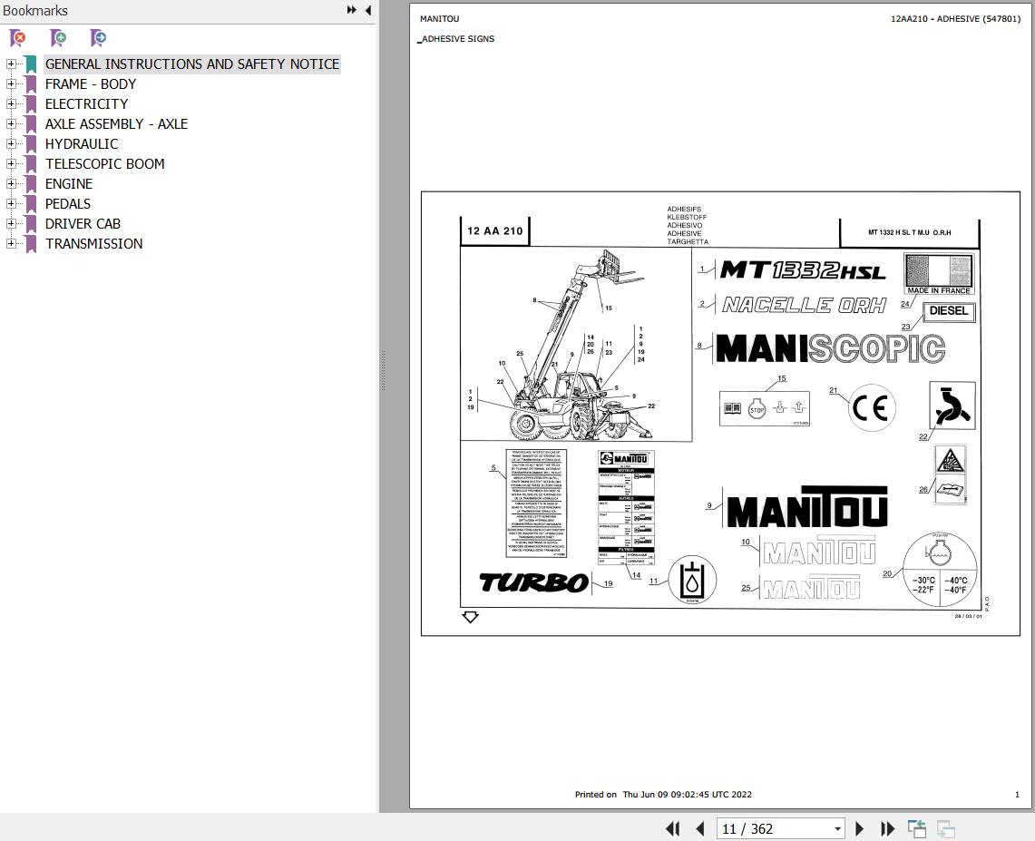Open the TRANSMISSION bookmark
1035x841 pixels.
(x=93, y=243)
